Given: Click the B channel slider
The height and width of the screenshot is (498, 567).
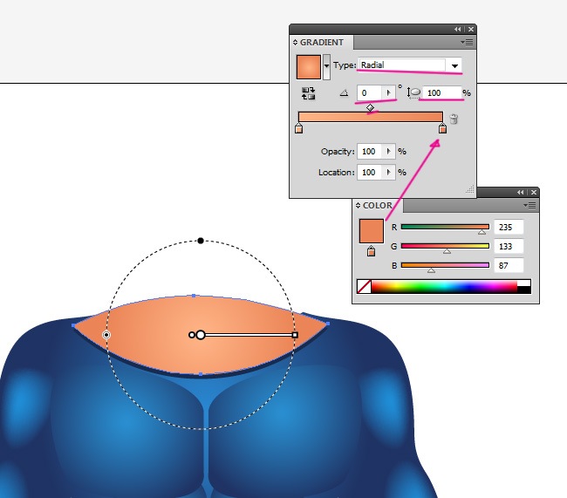Looking at the screenshot, I should click(445, 265).
